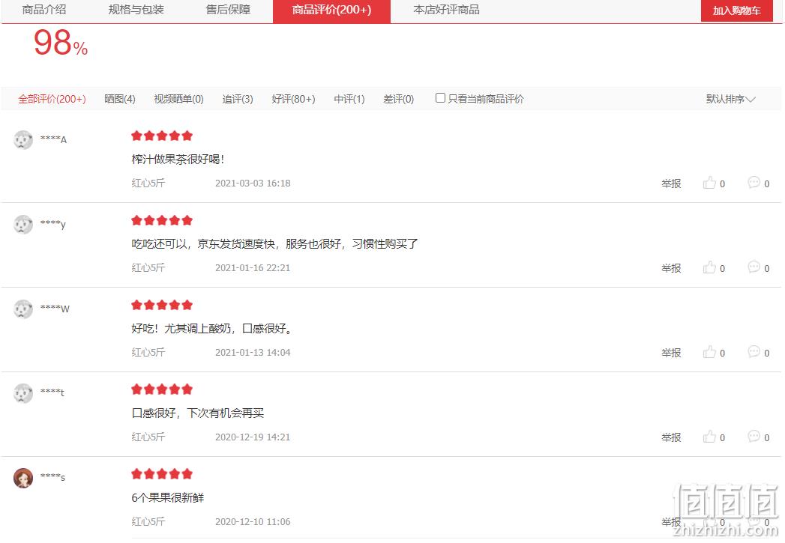785x543 pixels.
Task: Filter reviews by 中评(1)
Action: [x=349, y=99]
